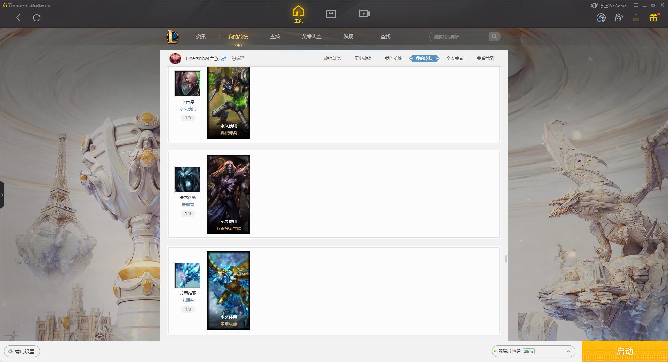Click into the 搜索我的英雄 search field

[x=459, y=37]
